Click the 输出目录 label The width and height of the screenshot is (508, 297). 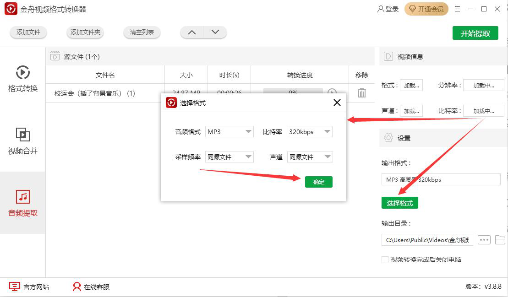coord(396,223)
